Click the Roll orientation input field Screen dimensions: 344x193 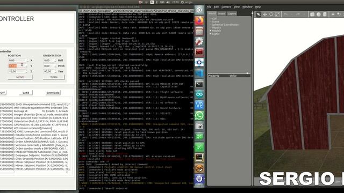(48, 60)
